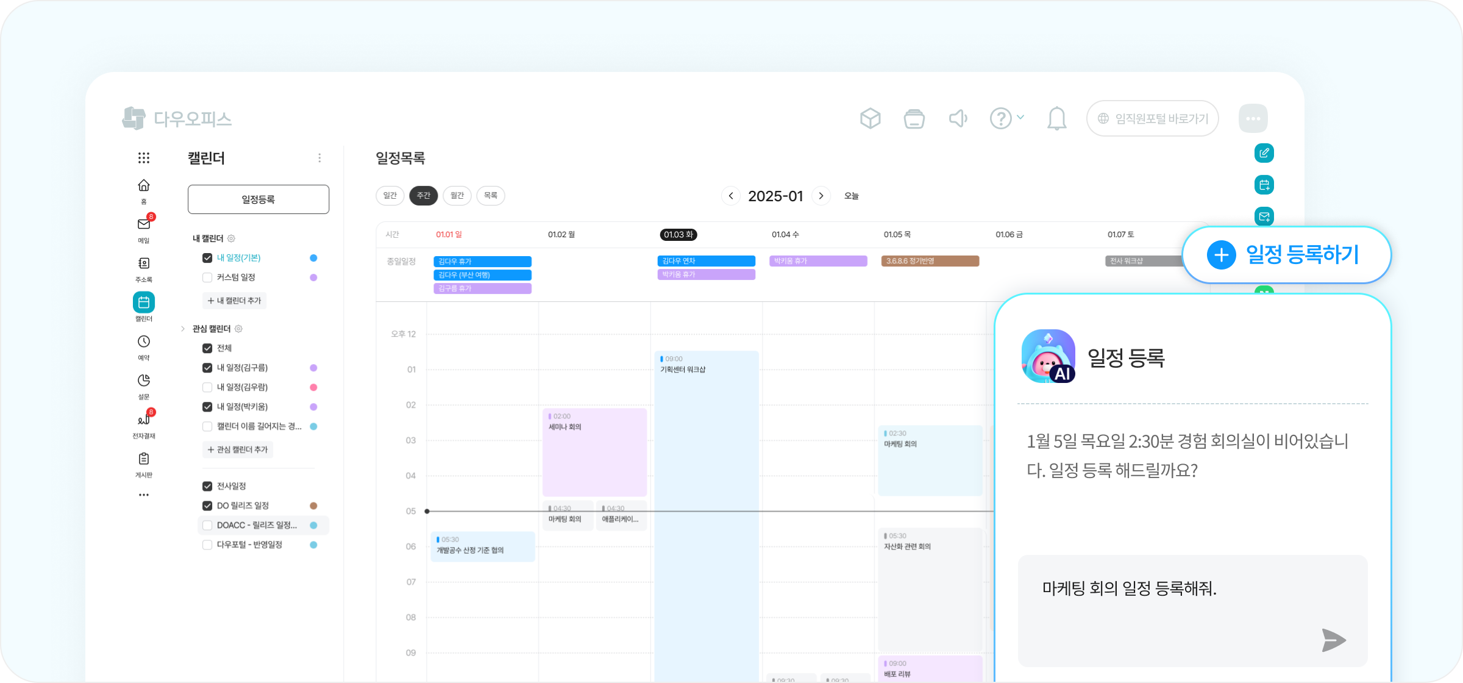Open 자산화 관련 회의 event
1463x683 pixels.
[x=930, y=589]
